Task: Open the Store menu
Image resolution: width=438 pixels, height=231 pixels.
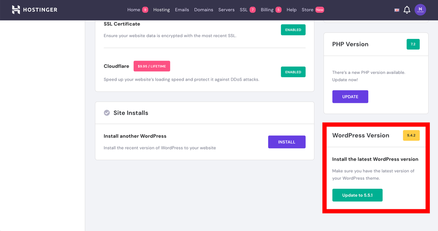Action: click(x=307, y=10)
